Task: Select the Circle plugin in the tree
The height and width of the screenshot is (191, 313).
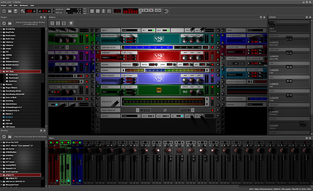Action: (x=8, y=120)
